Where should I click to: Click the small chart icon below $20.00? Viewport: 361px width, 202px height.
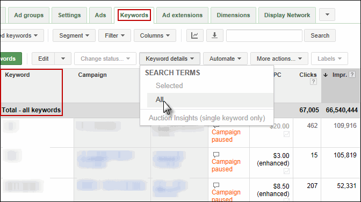pos(286,134)
